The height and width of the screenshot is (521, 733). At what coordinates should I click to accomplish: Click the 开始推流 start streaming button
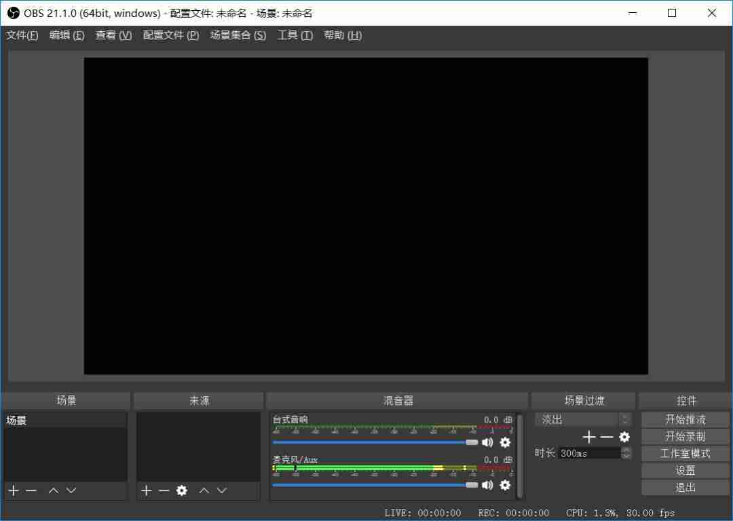click(x=685, y=419)
